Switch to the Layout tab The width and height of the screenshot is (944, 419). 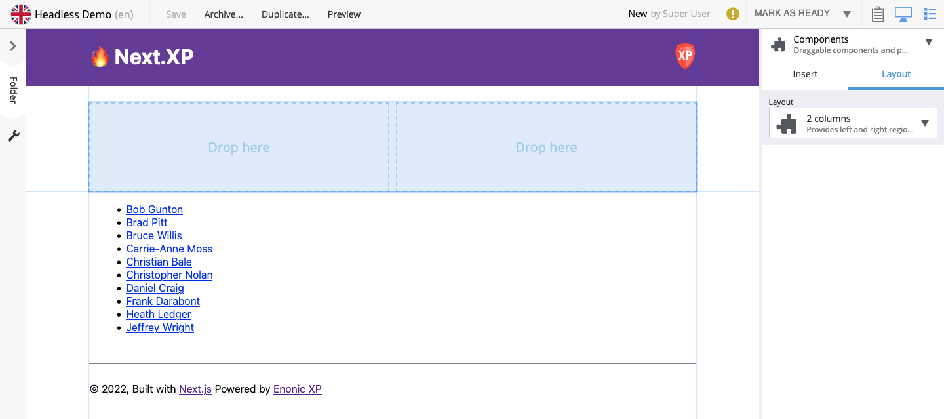point(895,74)
